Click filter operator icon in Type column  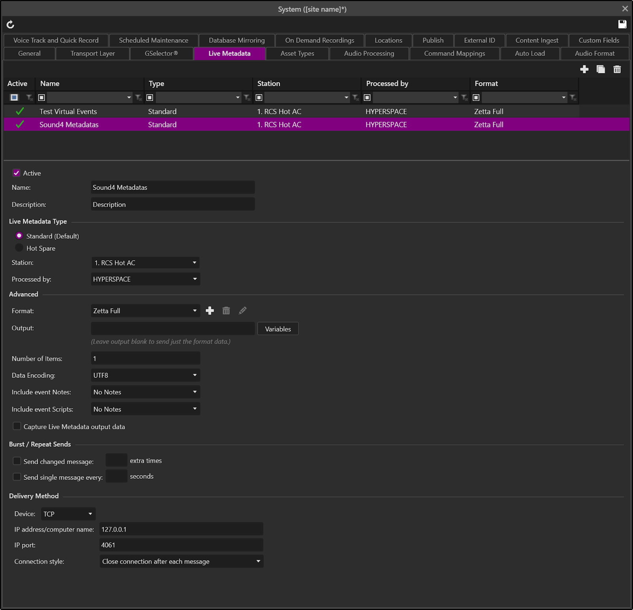pos(150,97)
